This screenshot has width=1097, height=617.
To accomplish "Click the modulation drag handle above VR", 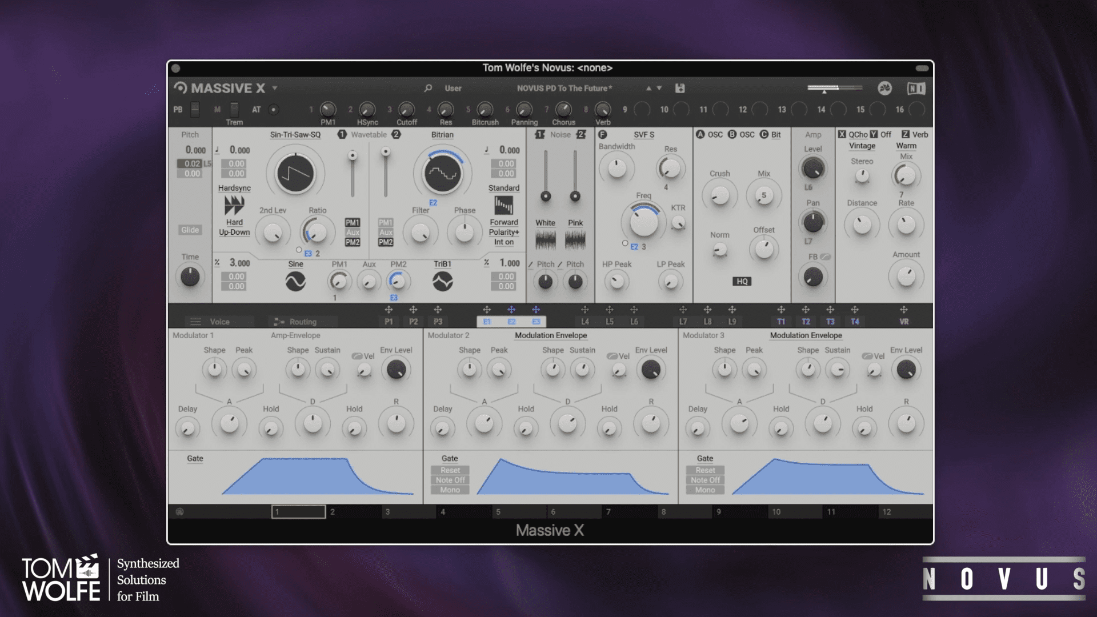I will pyautogui.click(x=904, y=310).
